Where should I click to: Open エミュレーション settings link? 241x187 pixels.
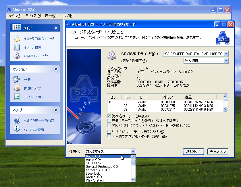(x=34, y=97)
